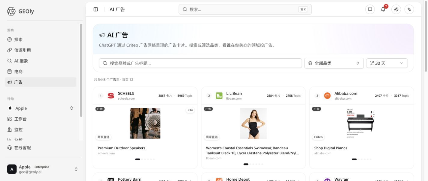Click the 监控 icon in sidebar
This screenshot has width=428, height=181.
[10, 130]
